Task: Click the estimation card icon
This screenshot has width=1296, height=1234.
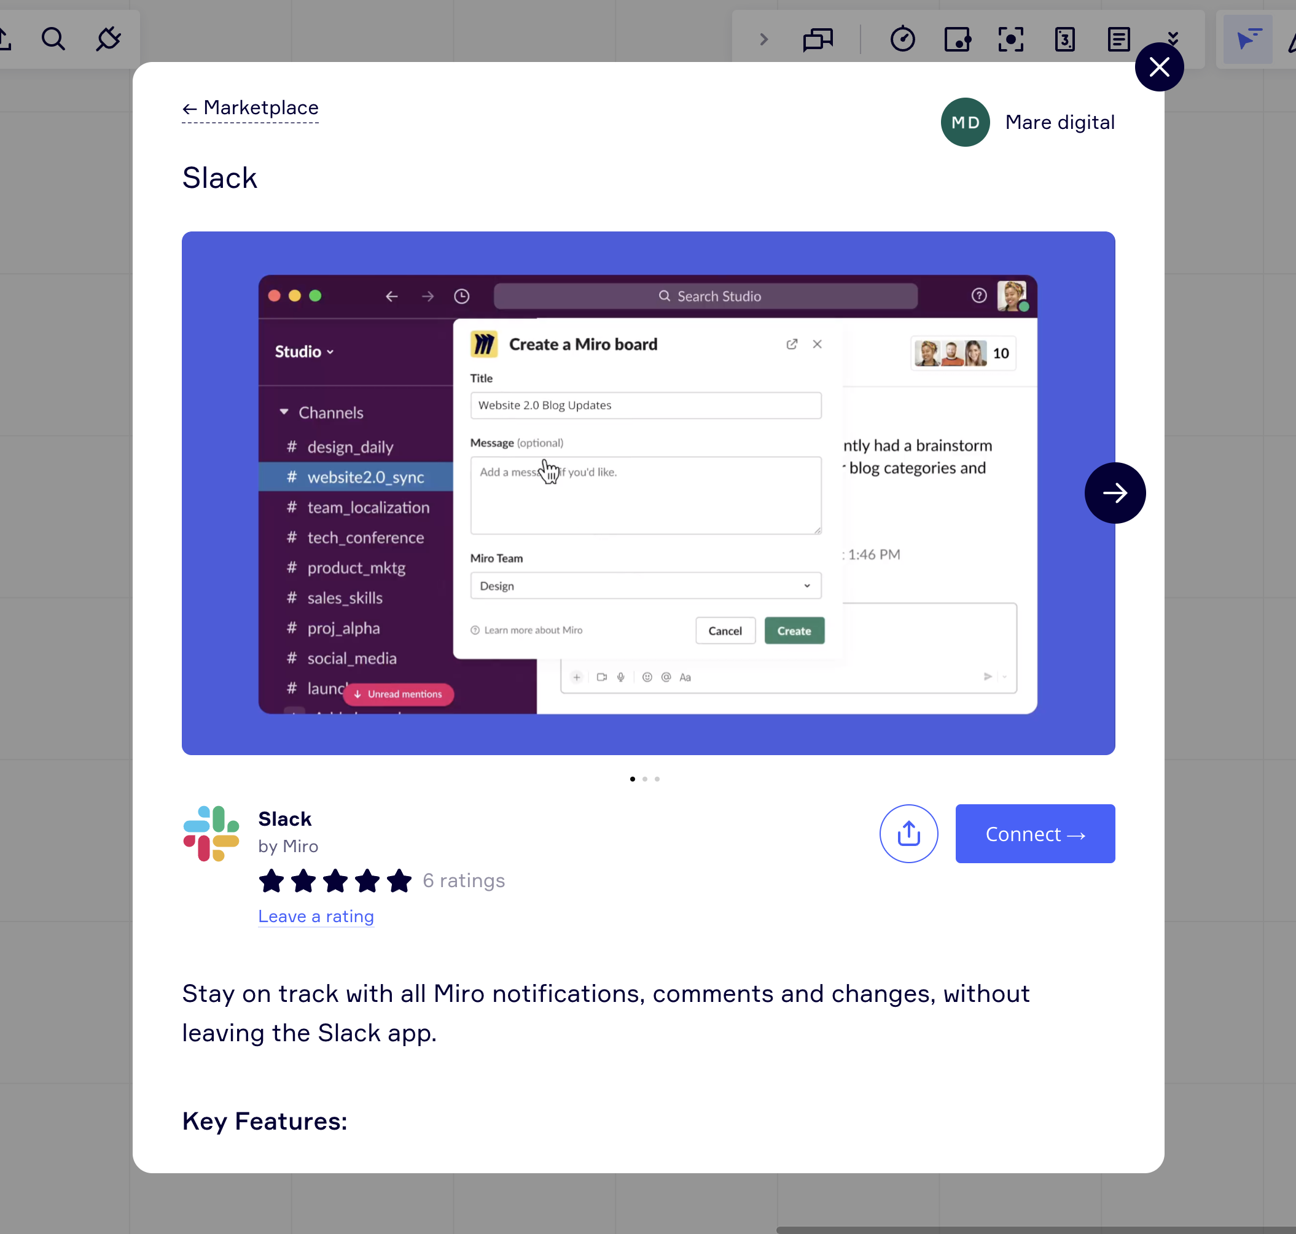Action: [1064, 39]
